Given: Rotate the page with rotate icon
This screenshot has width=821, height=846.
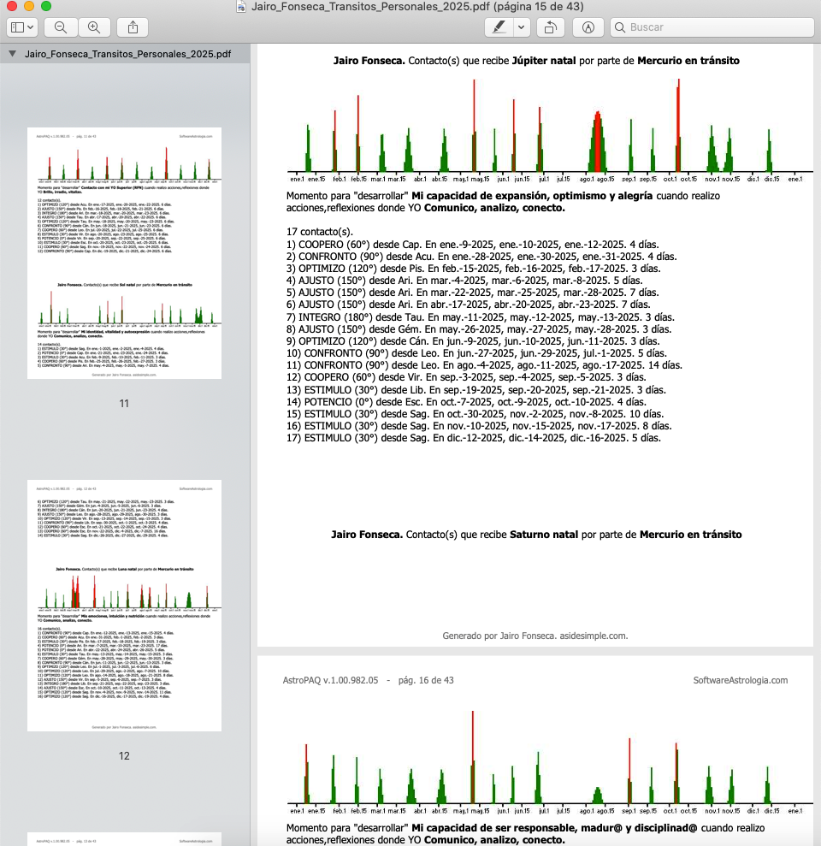Looking at the screenshot, I should click(550, 27).
